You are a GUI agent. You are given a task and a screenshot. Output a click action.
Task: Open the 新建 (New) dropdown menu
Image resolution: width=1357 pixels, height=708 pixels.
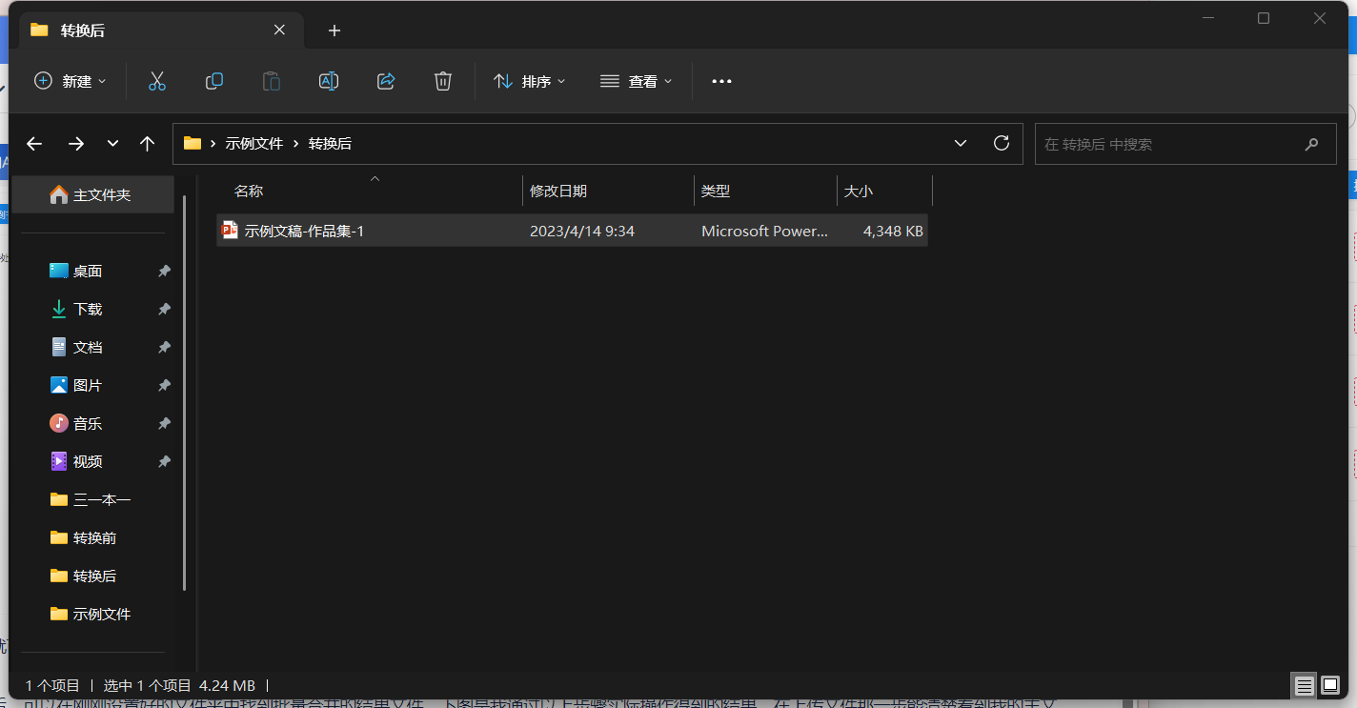(71, 81)
